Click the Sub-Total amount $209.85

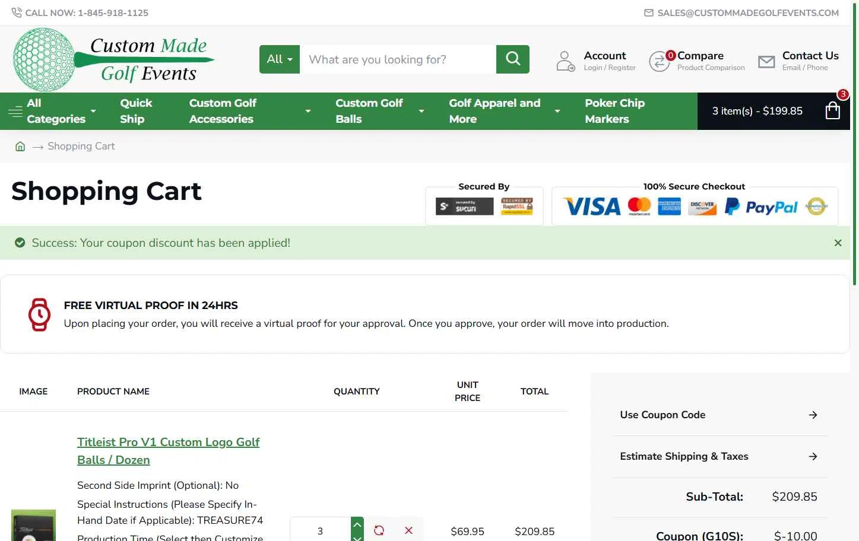coord(794,497)
